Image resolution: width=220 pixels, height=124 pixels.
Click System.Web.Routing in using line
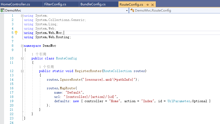(52, 37)
